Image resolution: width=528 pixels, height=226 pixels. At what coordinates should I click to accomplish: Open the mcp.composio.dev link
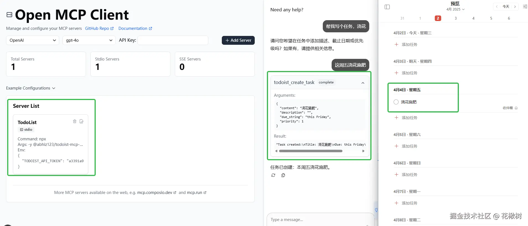click(157, 193)
